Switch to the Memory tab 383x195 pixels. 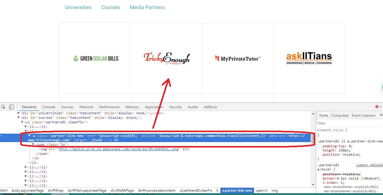coord(132,107)
